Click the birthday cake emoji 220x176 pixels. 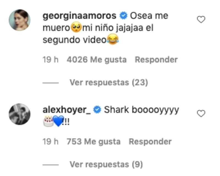[48, 121]
